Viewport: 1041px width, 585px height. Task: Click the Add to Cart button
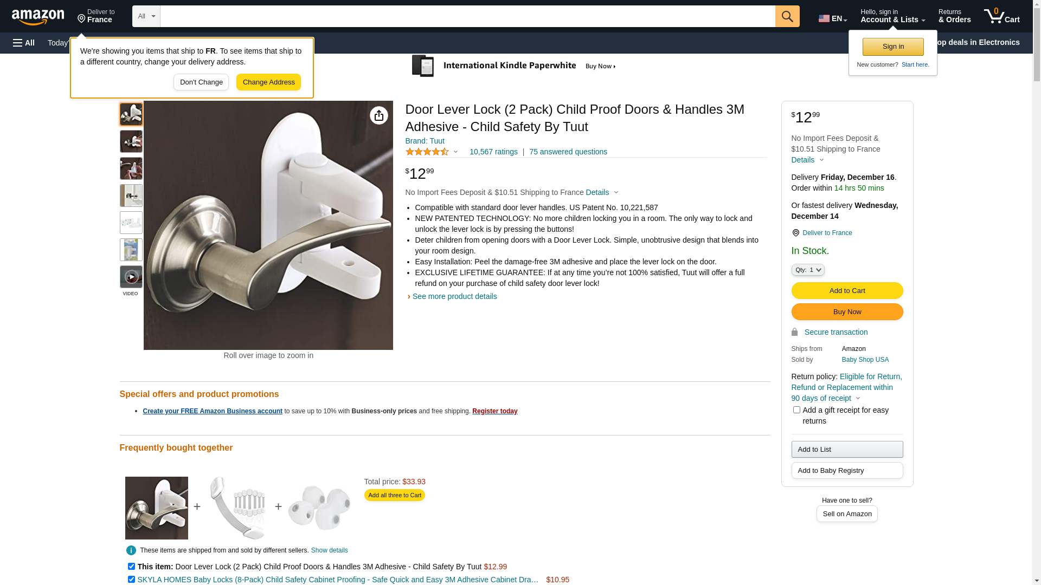[x=847, y=291]
